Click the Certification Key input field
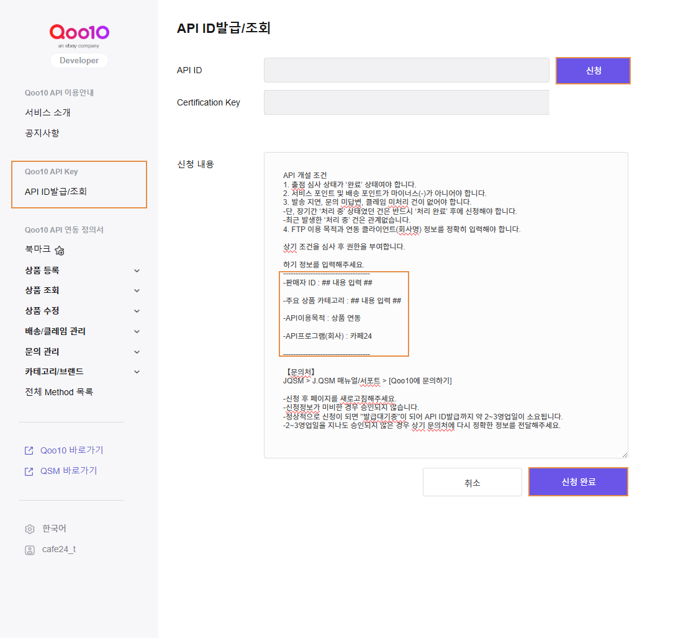 coord(407,102)
